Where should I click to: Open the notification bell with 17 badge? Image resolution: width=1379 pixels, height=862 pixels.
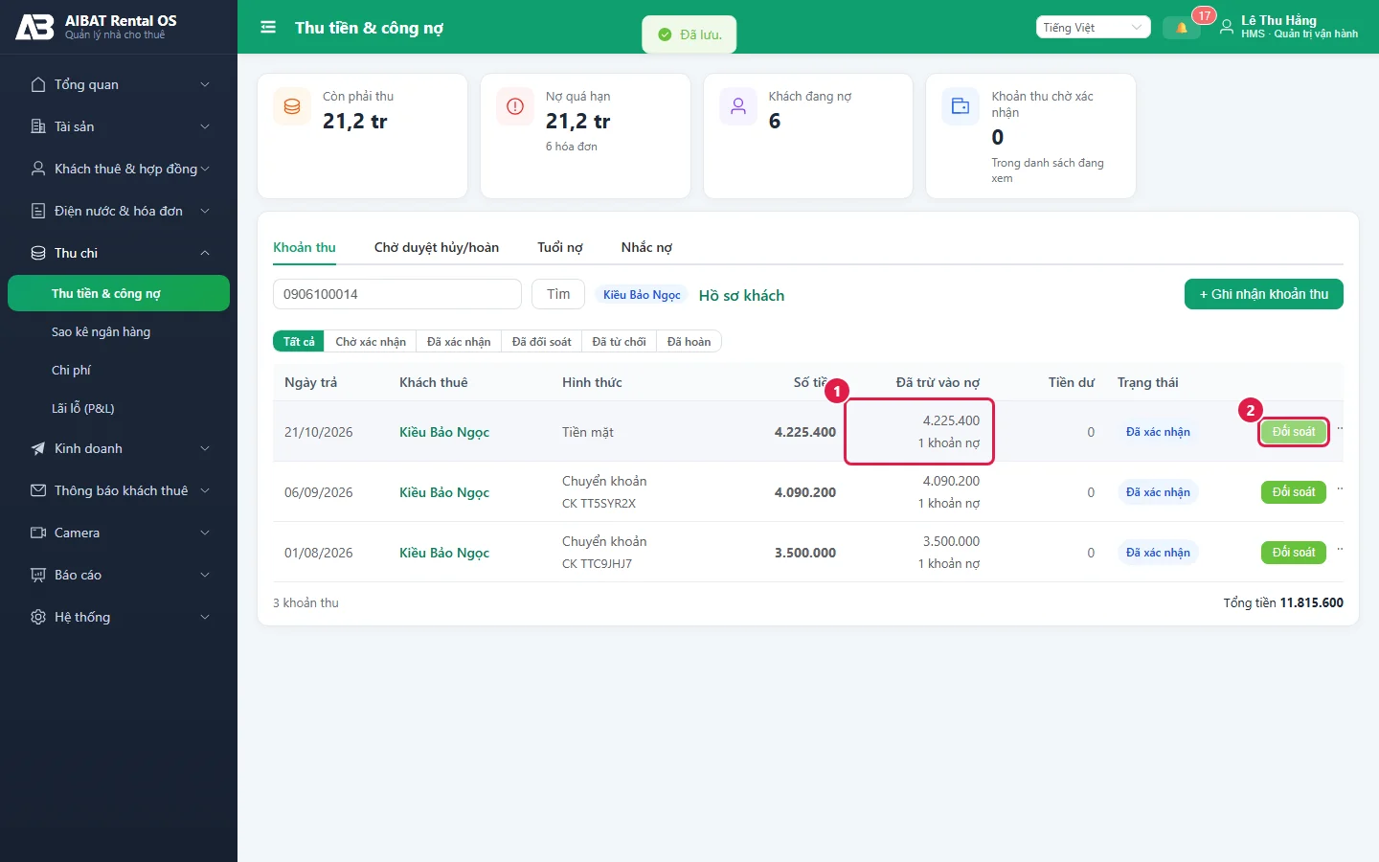point(1182,28)
